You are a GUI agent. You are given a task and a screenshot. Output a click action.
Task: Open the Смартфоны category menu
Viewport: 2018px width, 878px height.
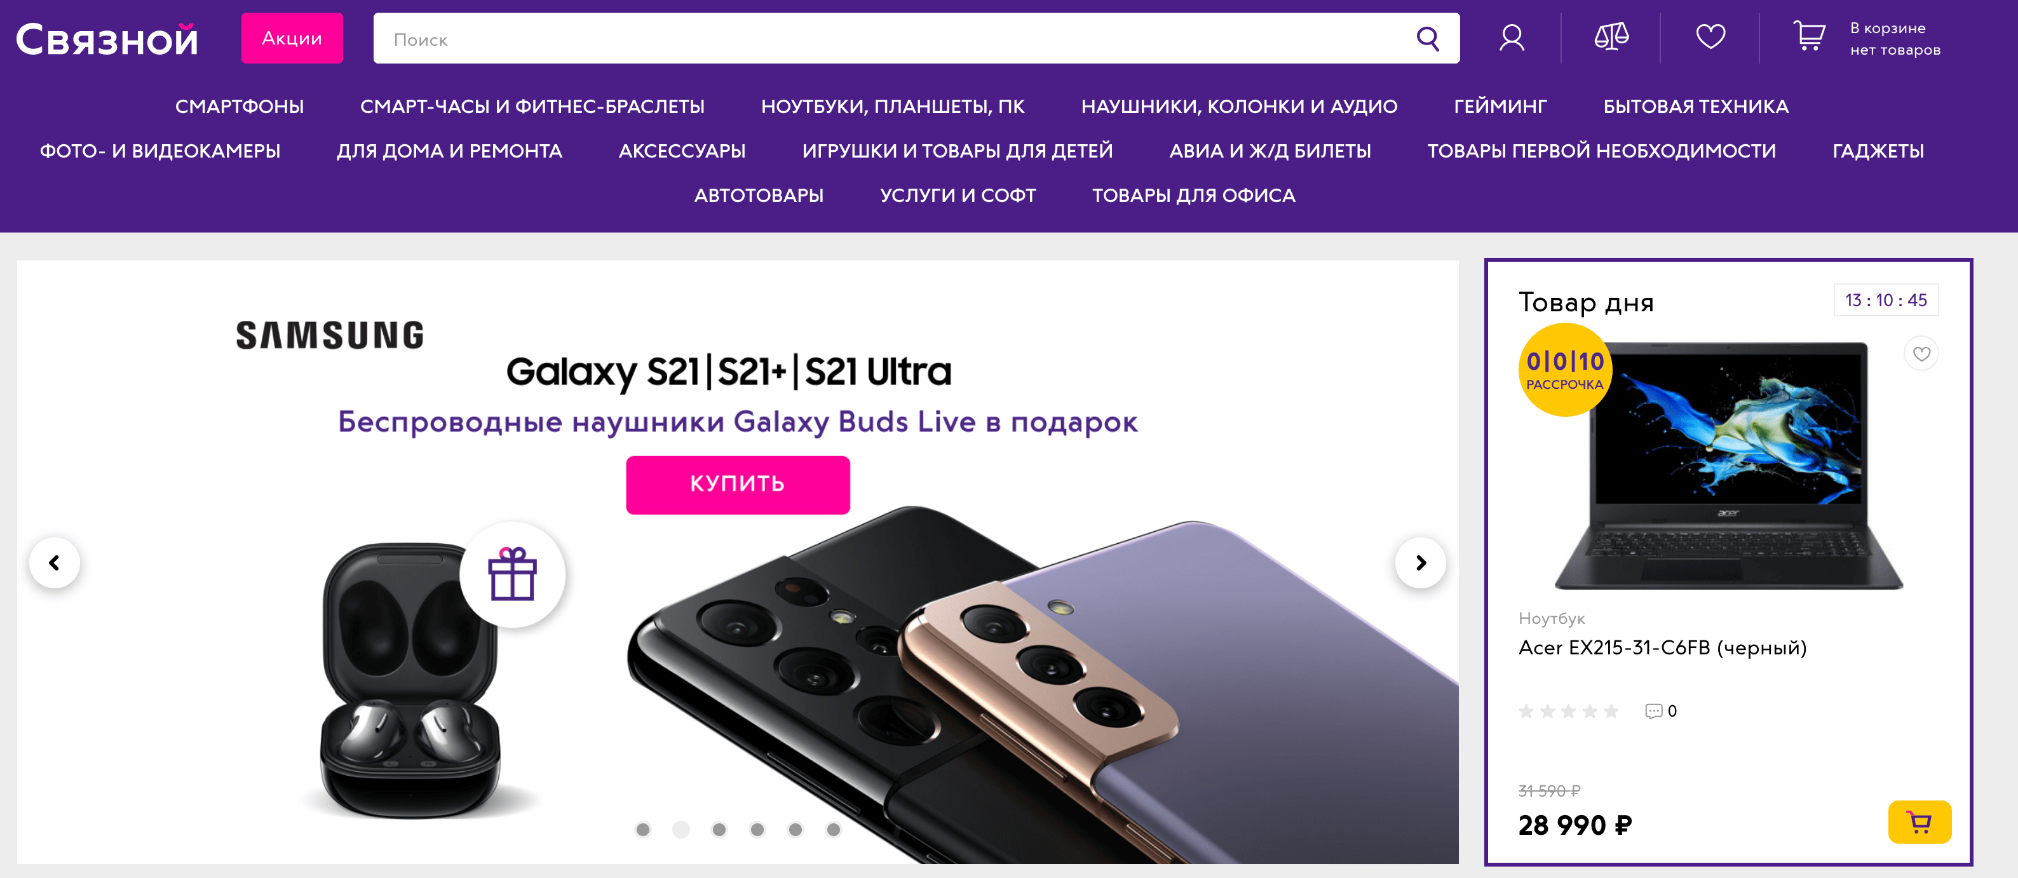pos(240,107)
